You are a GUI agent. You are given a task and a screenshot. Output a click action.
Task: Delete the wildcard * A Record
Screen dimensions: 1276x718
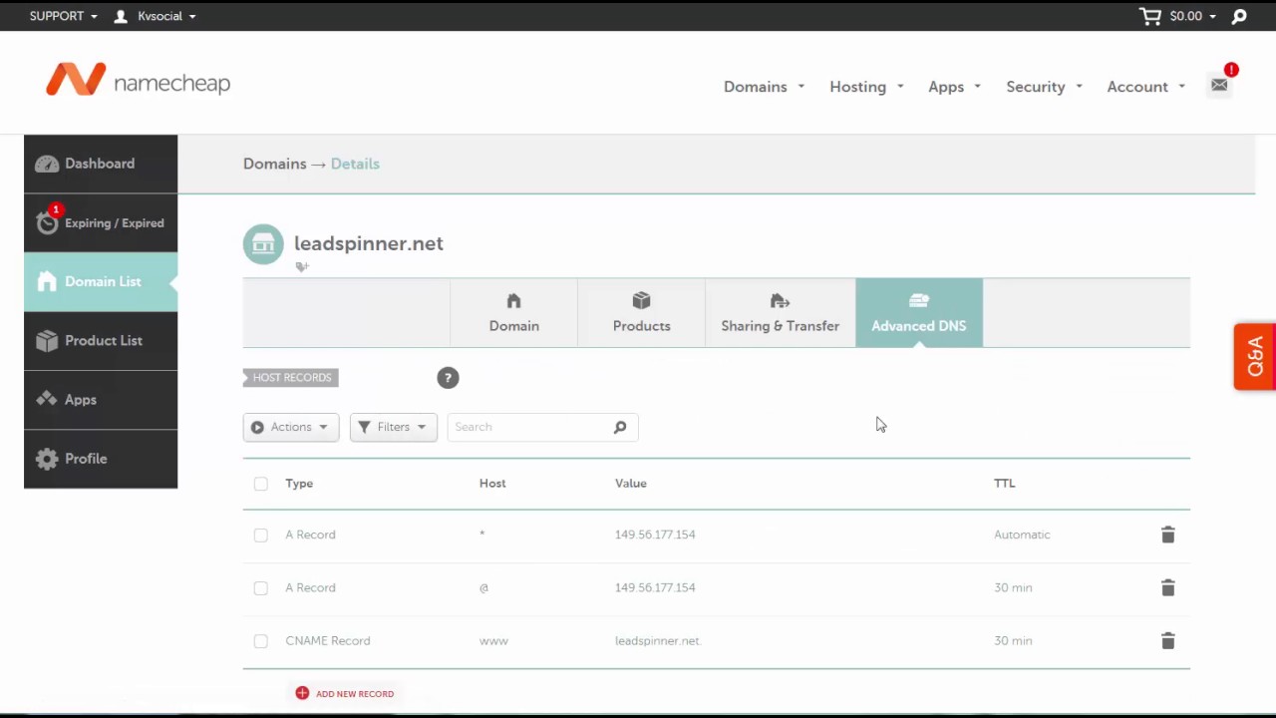1167,535
